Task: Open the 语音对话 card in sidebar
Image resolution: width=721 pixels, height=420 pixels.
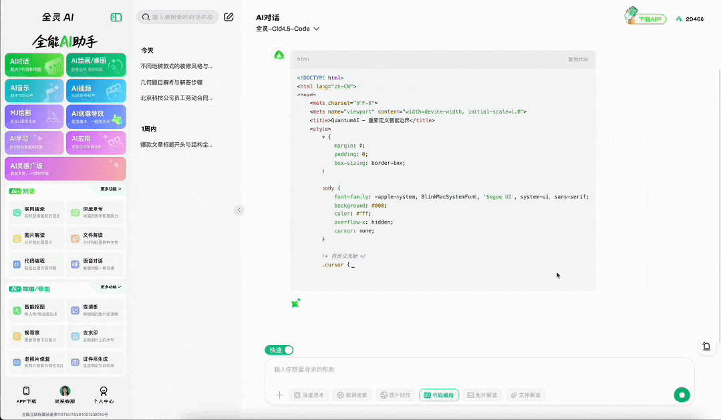Action: click(x=95, y=264)
